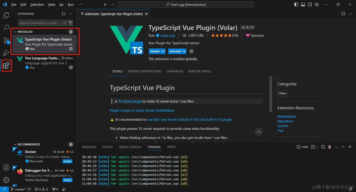This screenshot has height=192, width=356.
Task: Open settings gear beside Uninstall button
Action: pos(192,51)
